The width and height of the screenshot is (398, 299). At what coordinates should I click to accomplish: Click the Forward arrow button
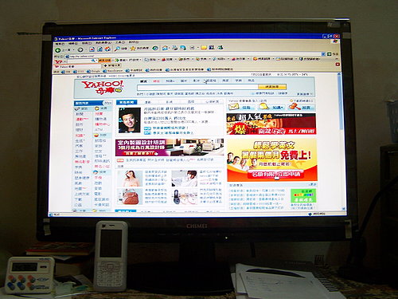pos(80,49)
